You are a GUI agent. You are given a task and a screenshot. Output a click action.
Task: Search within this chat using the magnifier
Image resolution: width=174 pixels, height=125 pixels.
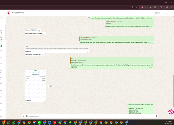(167, 13)
